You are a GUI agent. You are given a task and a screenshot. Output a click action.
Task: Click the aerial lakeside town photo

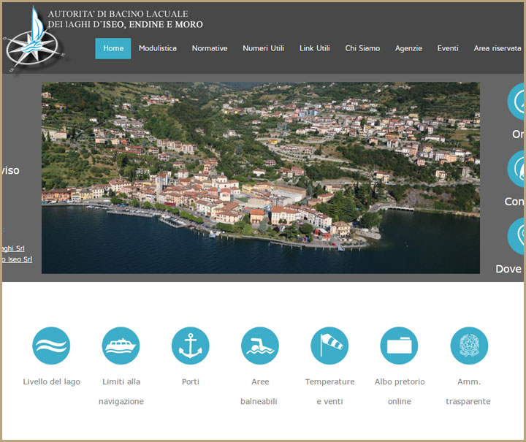click(x=260, y=178)
